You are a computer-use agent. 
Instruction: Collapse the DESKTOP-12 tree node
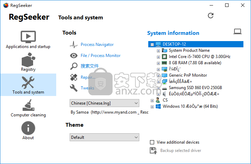[x=152, y=45]
